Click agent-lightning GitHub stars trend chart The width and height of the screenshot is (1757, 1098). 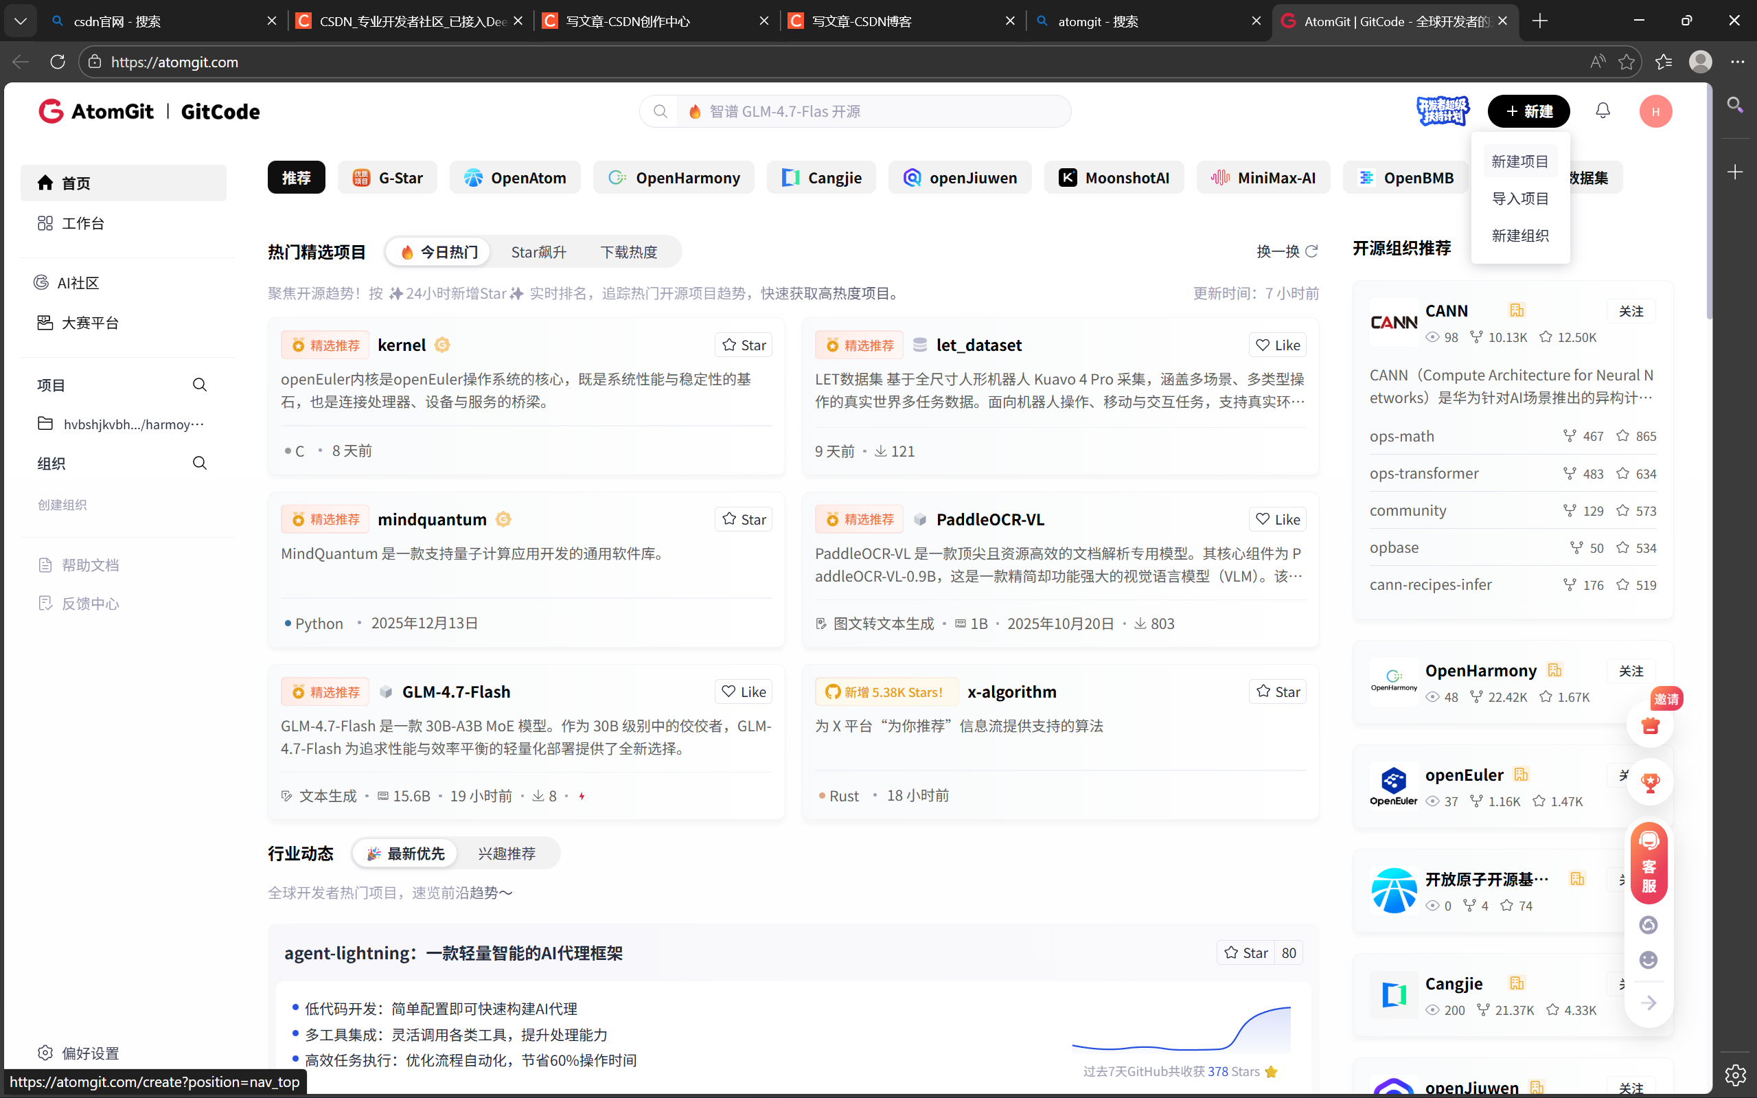tap(1181, 1030)
